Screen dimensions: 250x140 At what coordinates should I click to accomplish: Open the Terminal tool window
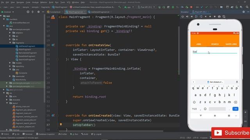coord(28,134)
